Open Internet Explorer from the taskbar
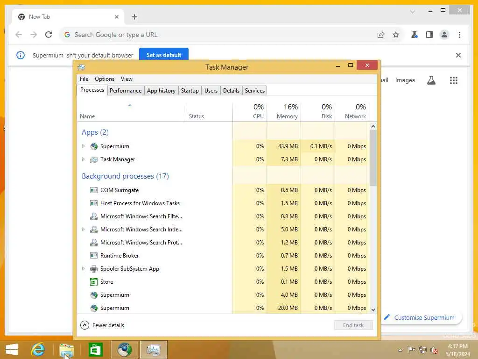The image size is (478, 359). (38, 350)
